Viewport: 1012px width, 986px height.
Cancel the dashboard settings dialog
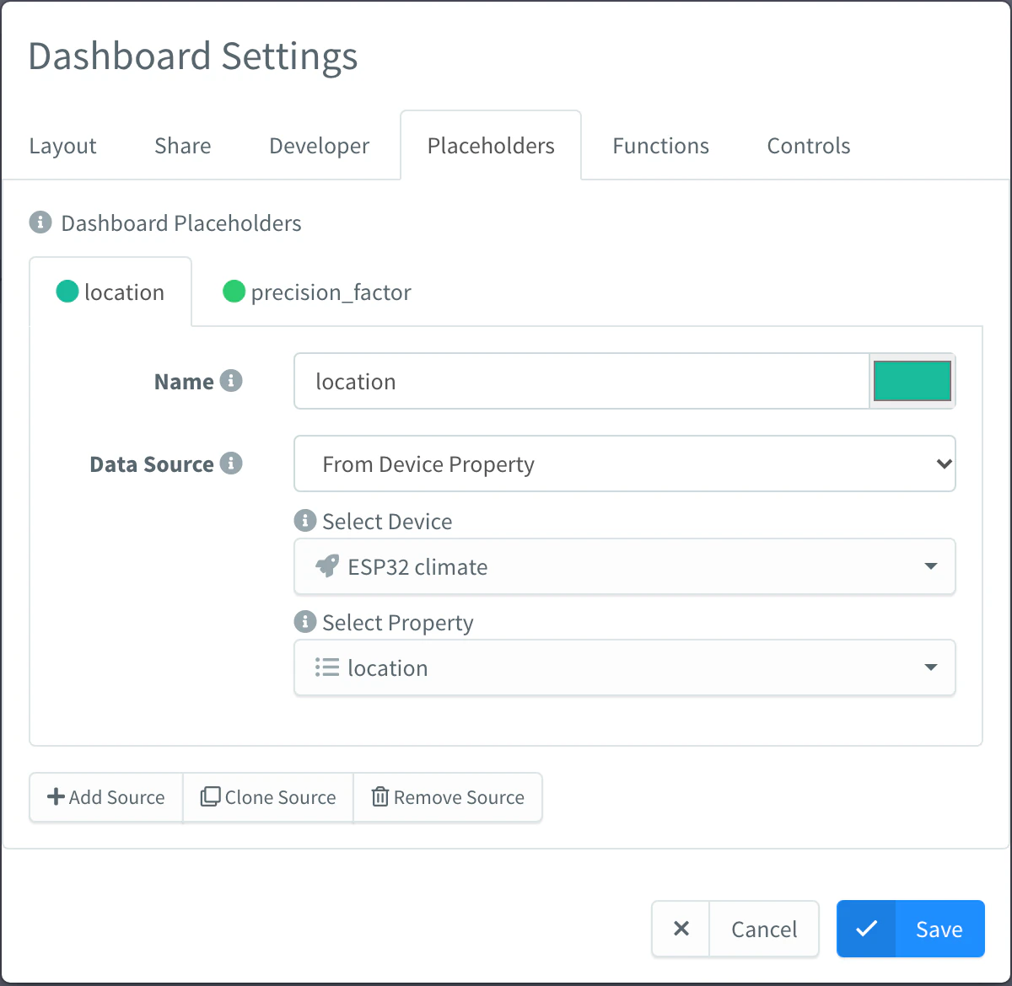tap(735, 929)
